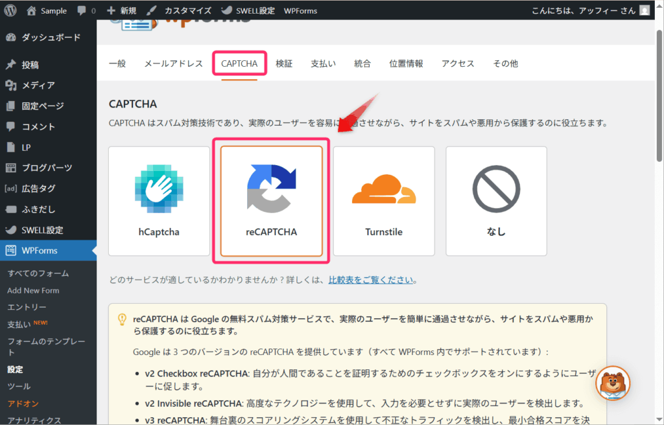Click the reCAPTCHA arrows logo
Viewport: 664px width, 425px height.
pyautogui.click(x=272, y=189)
